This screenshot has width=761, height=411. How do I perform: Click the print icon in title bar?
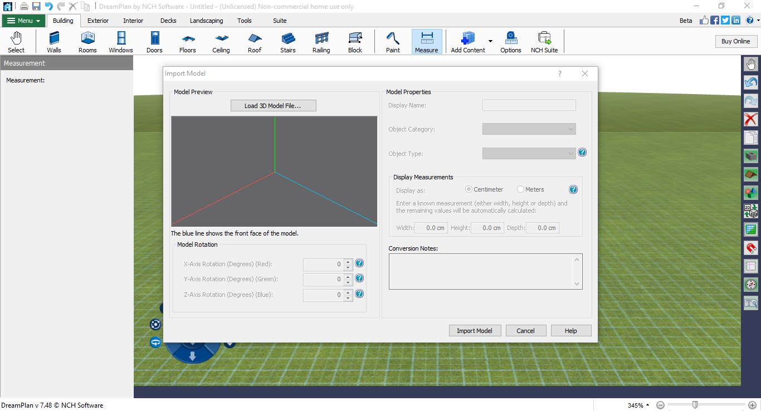coord(24,6)
